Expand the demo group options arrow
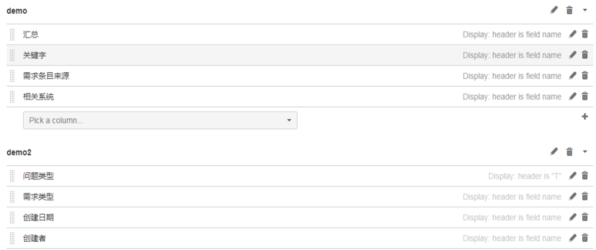The image size is (596, 250). click(x=585, y=11)
